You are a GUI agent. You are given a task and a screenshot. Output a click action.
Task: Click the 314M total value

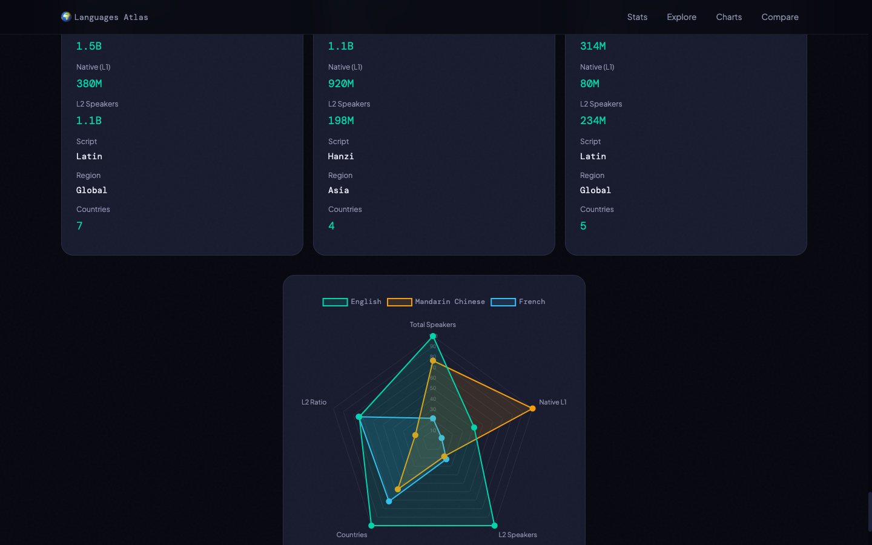click(593, 46)
